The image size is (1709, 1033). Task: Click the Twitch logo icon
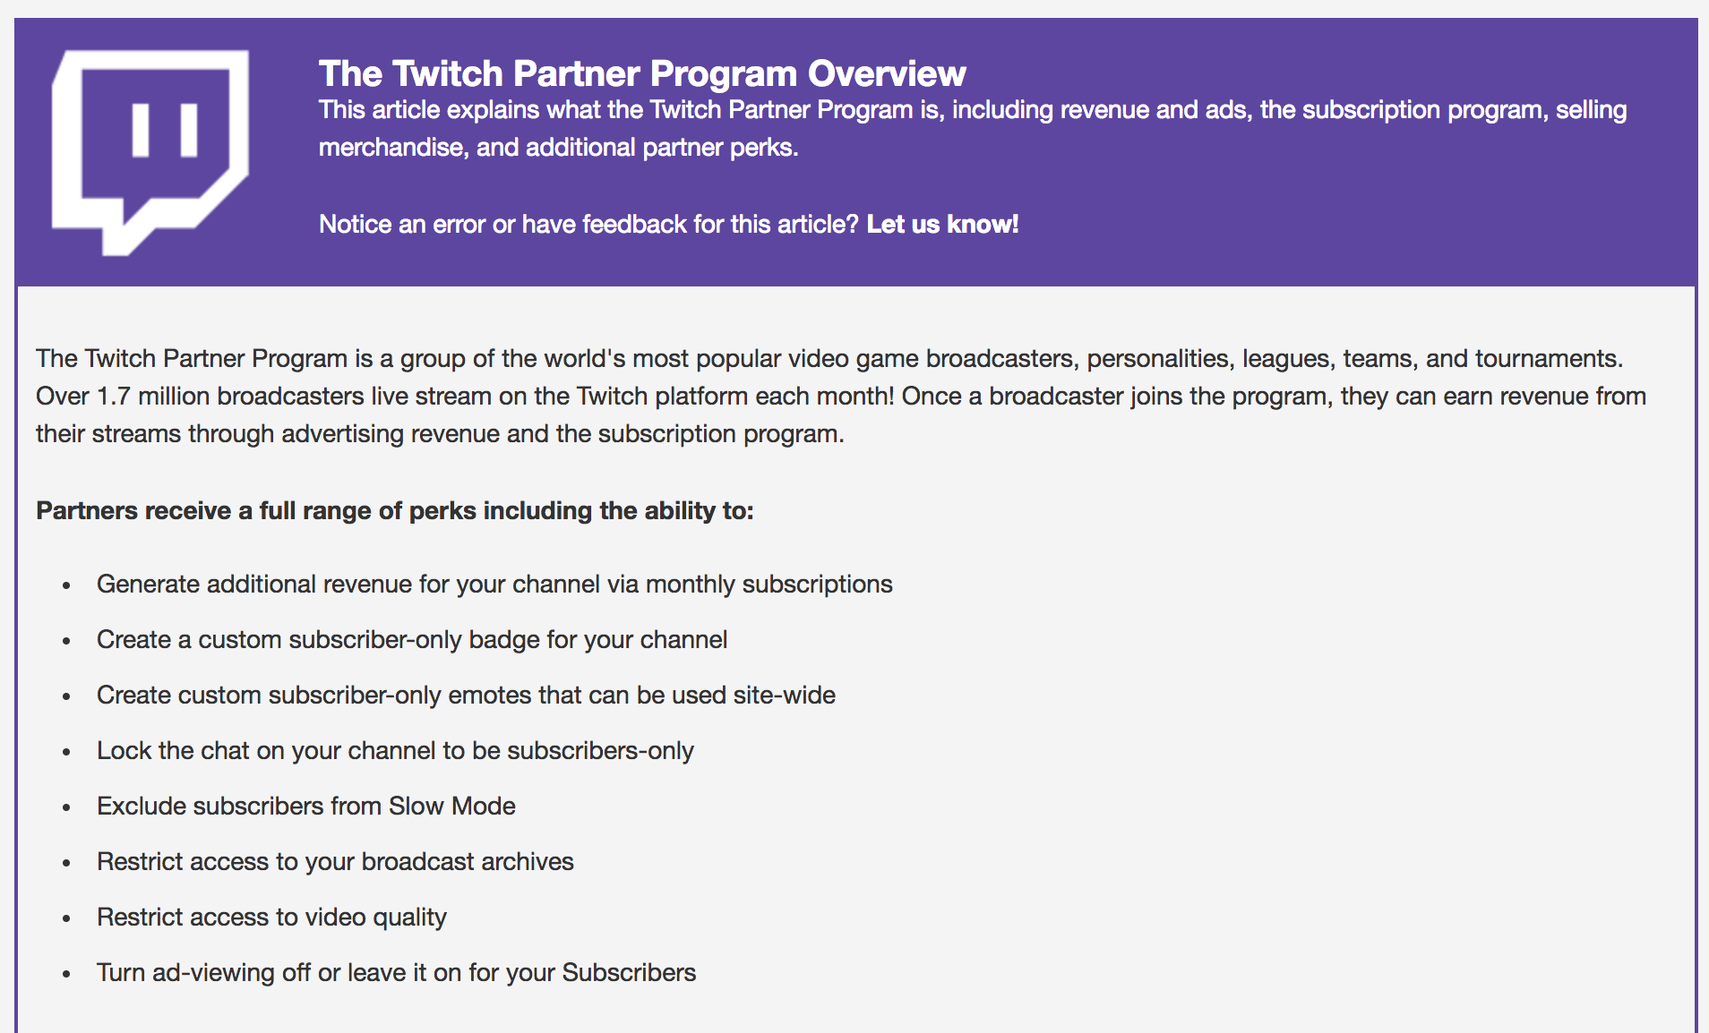(150, 152)
